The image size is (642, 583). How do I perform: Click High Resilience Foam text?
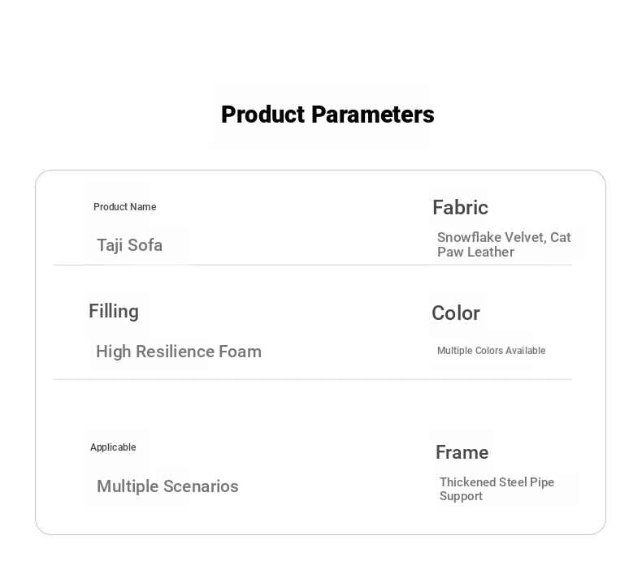click(179, 352)
